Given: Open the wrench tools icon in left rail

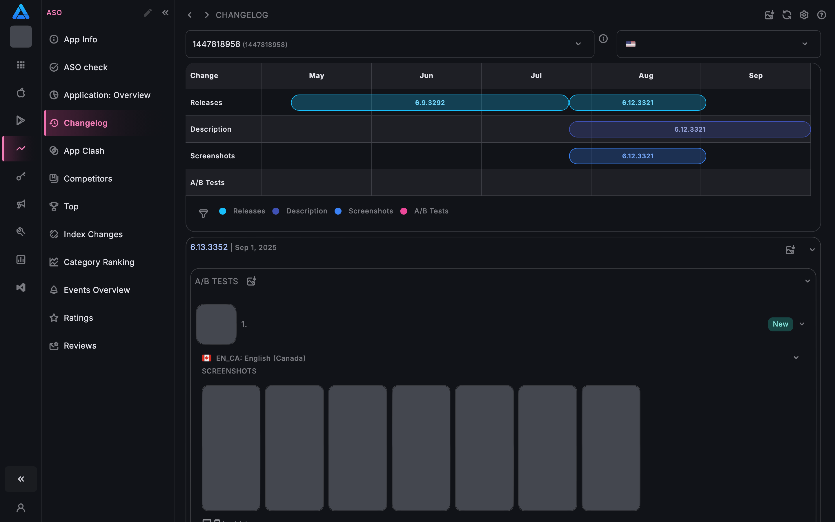Looking at the screenshot, I should (21, 232).
